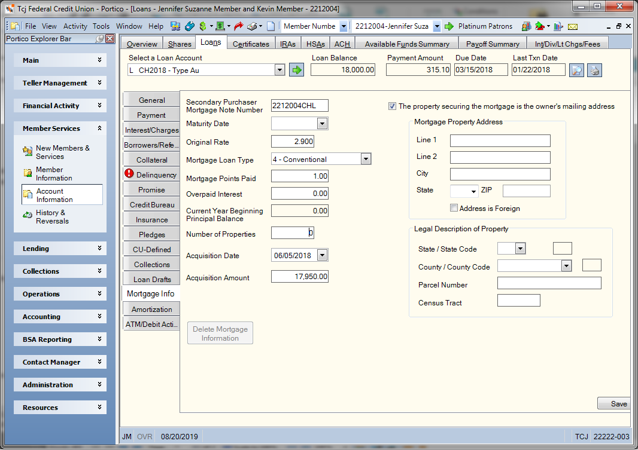Switch to the Payoff Summary tab
Viewport: 638px width, 450px height.
click(493, 44)
